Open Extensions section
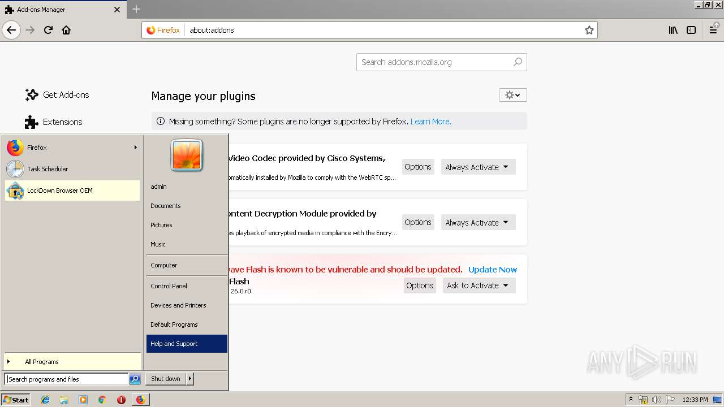The width and height of the screenshot is (724, 407). pos(54,122)
